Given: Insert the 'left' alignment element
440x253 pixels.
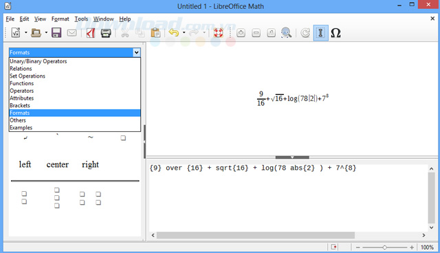Looking at the screenshot, I should click(25, 164).
